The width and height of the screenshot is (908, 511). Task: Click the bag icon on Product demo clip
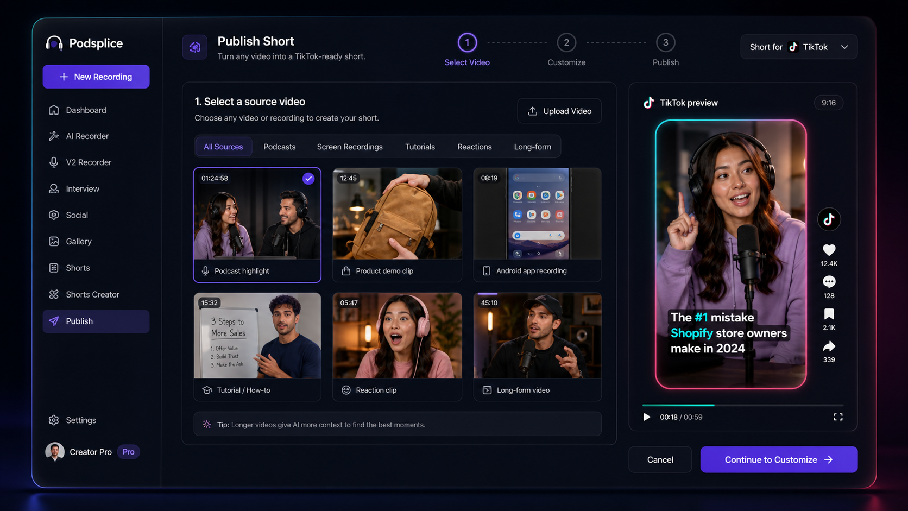(346, 271)
